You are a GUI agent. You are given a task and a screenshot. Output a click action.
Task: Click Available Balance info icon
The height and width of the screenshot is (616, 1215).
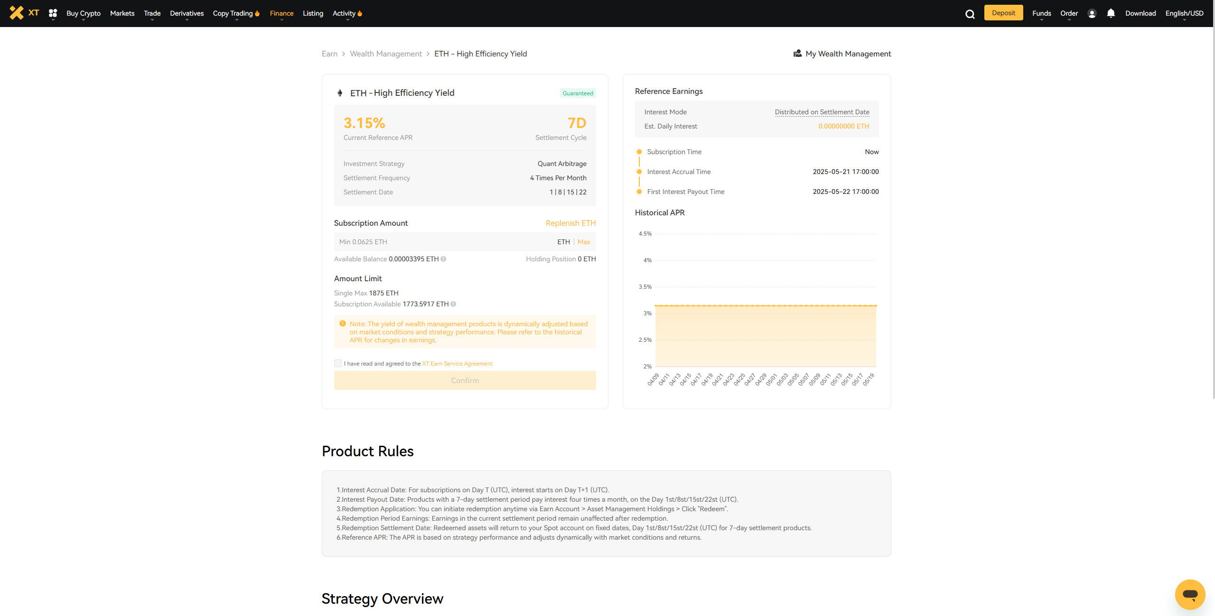(x=443, y=259)
